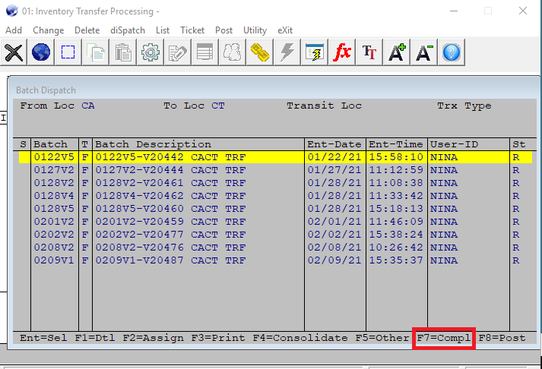Open the Post menu
Image resolution: width=542 pixels, height=369 pixels.
click(223, 30)
